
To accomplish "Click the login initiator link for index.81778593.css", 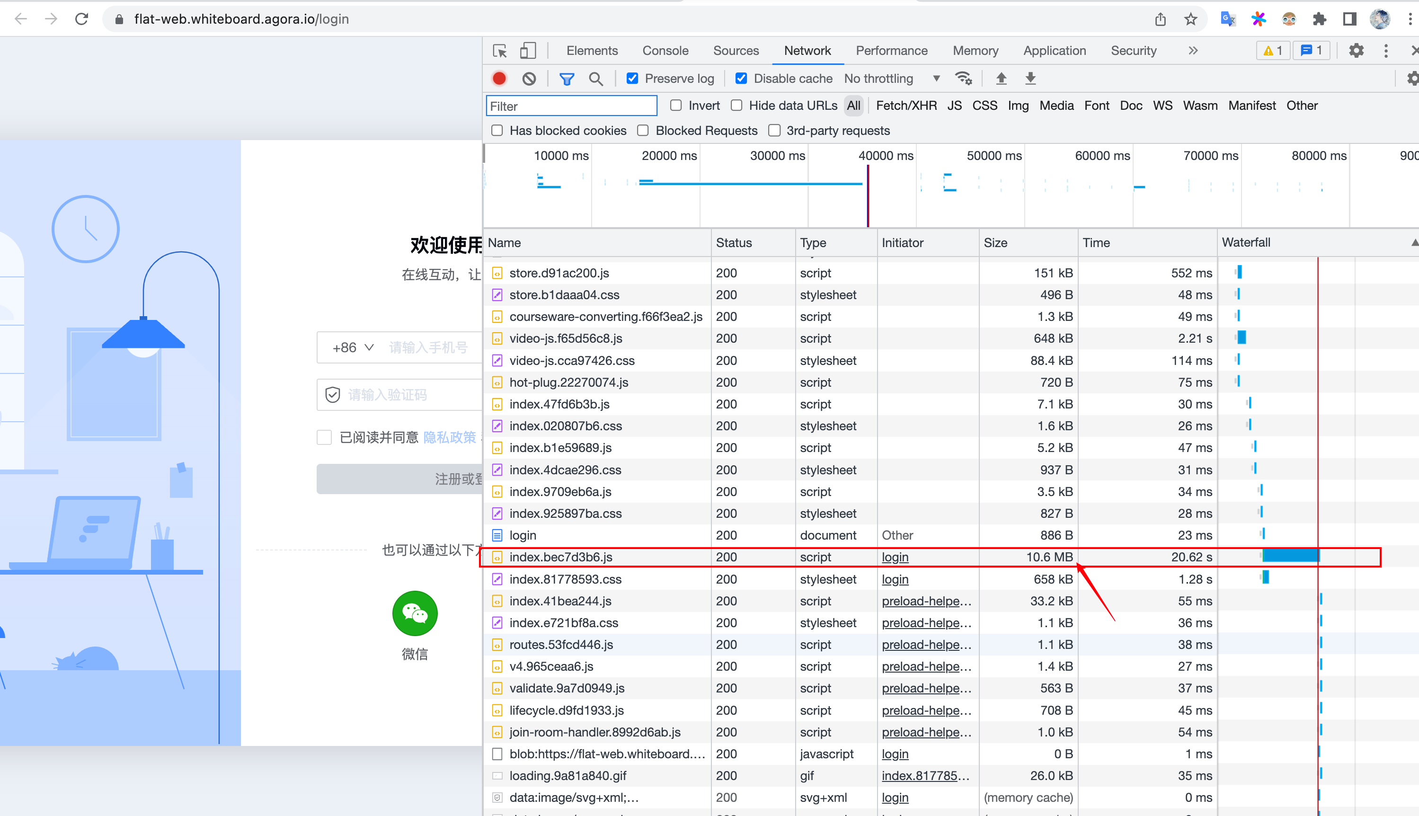I will click(895, 579).
